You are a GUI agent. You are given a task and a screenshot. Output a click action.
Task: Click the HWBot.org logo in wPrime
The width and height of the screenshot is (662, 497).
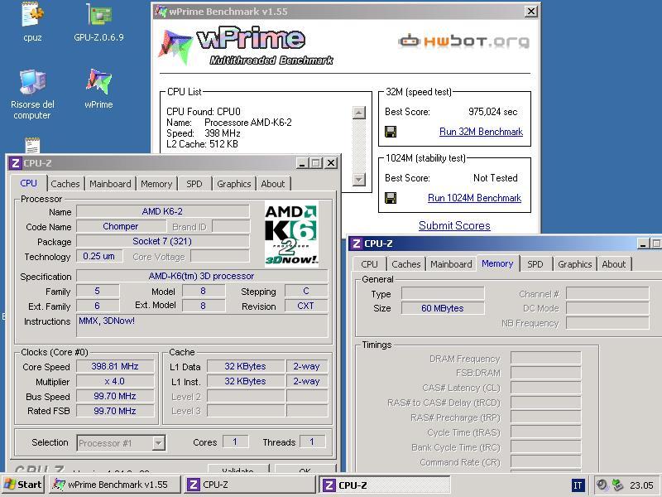point(463,41)
